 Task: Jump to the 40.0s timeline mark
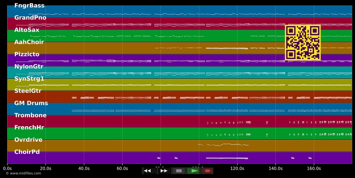[84, 168]
